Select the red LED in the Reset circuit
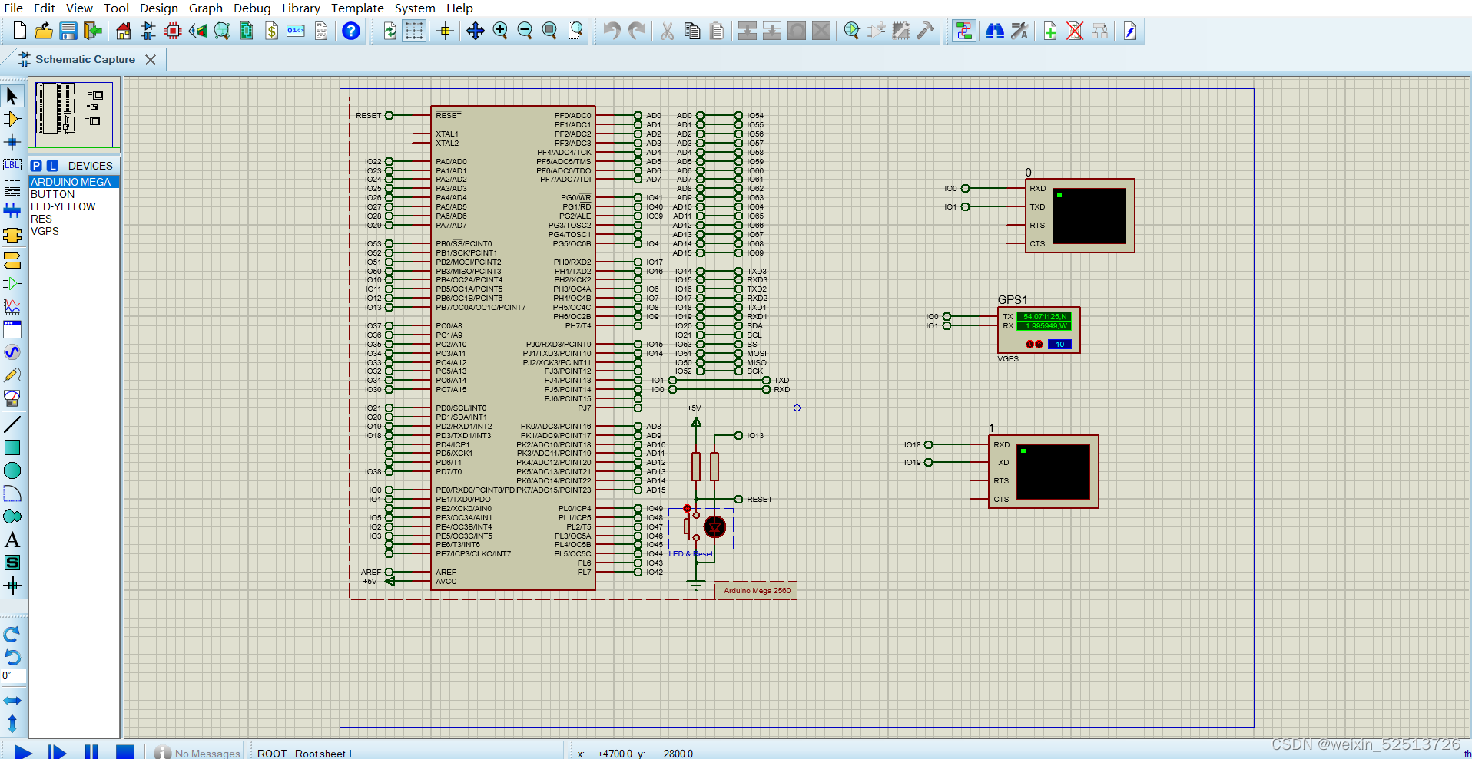 click(714, 527)
